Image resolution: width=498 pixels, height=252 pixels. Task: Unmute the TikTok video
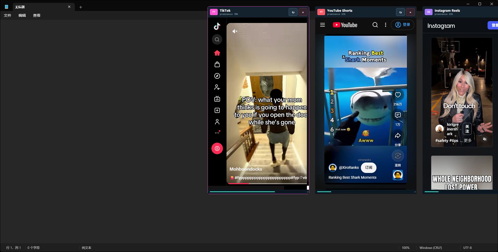[235, 31]
